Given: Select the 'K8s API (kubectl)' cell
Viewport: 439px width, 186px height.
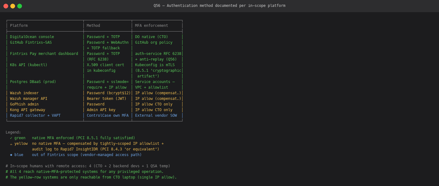Looking at the screenshot, I should (x=29, y=65).
